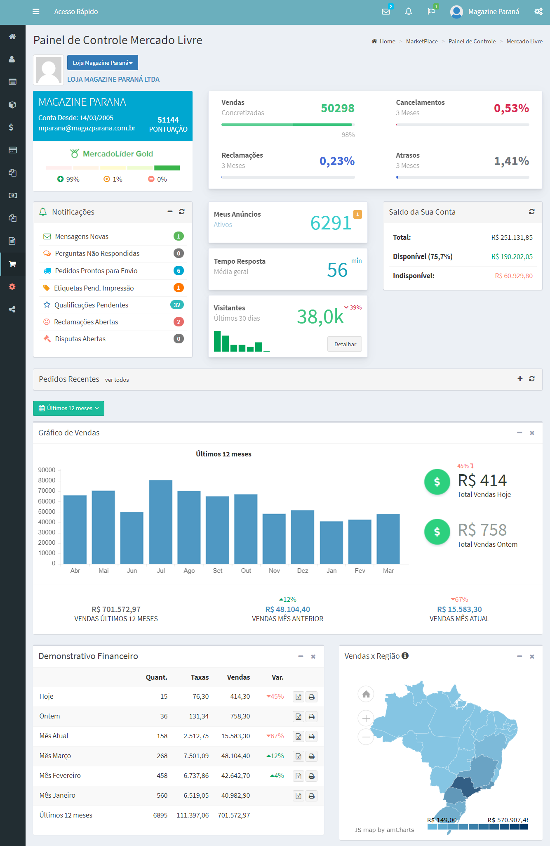Click the Vendas Concretizadas progress bar
The image size is (550, 846).
tap(288, 124)
